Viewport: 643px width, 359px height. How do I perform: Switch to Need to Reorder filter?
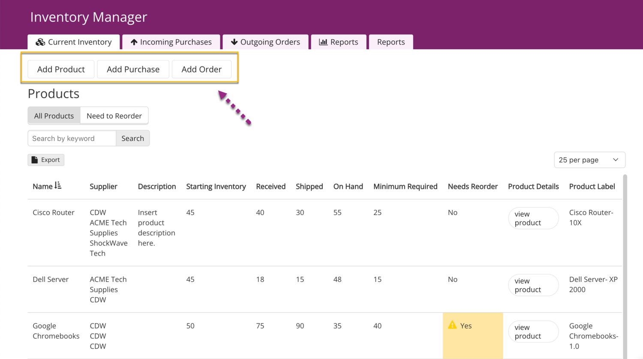coord(114,116)
